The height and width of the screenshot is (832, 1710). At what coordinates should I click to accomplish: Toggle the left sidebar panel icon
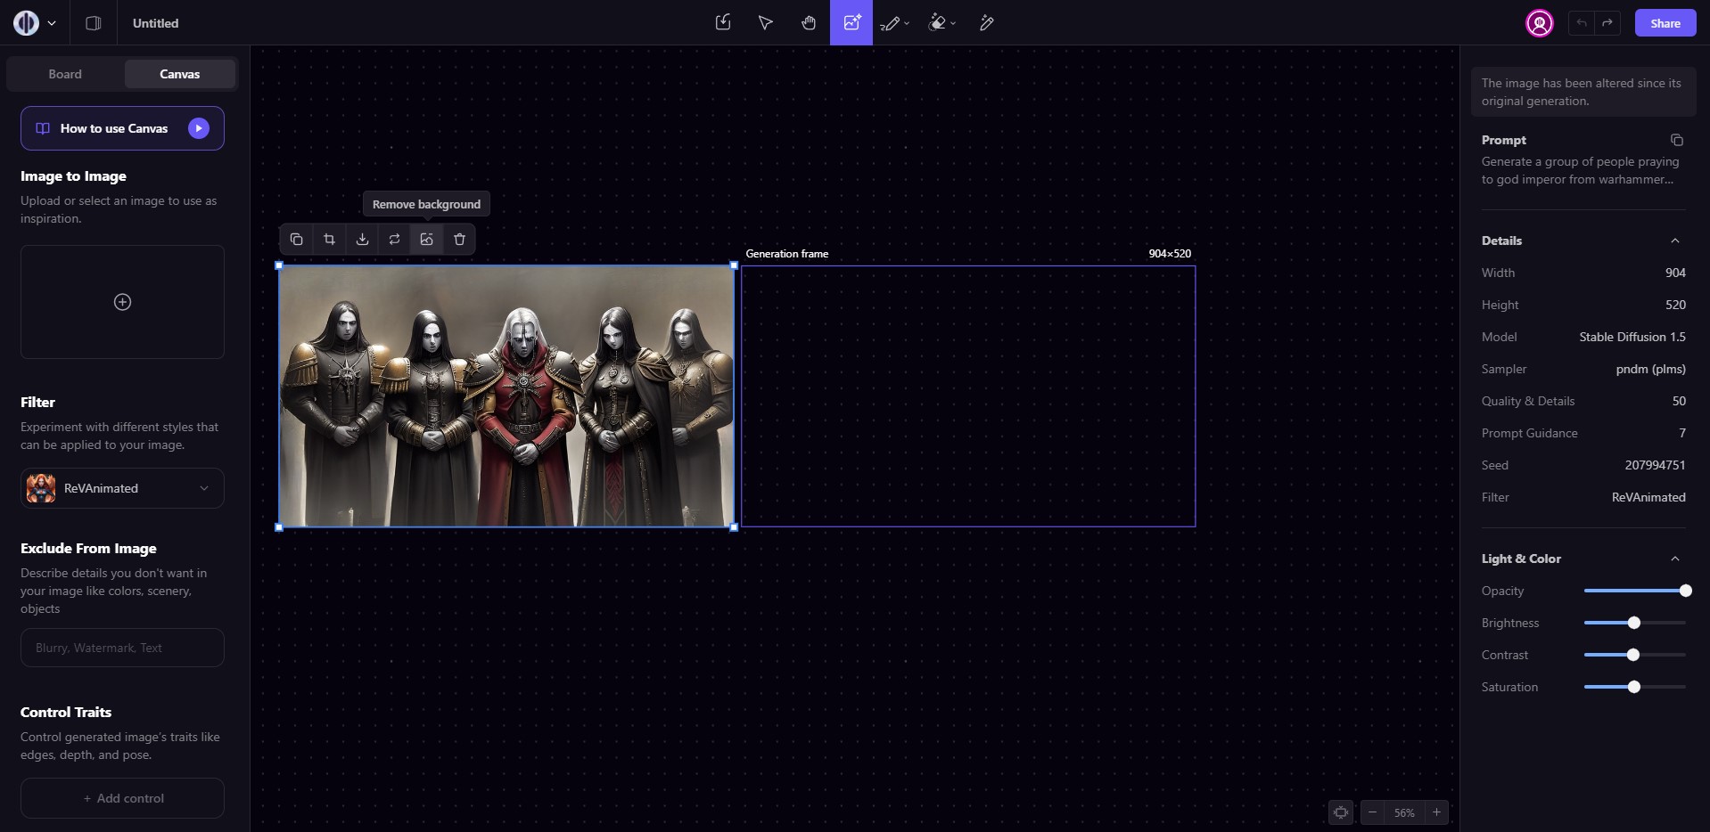tap(93, 23)
